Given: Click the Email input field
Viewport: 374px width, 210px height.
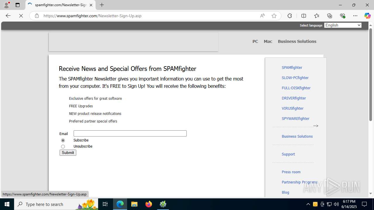Looking at the screenshot, I should (130, 133).
